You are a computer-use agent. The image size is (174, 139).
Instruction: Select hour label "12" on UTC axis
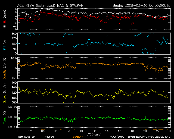click(94, 131)
